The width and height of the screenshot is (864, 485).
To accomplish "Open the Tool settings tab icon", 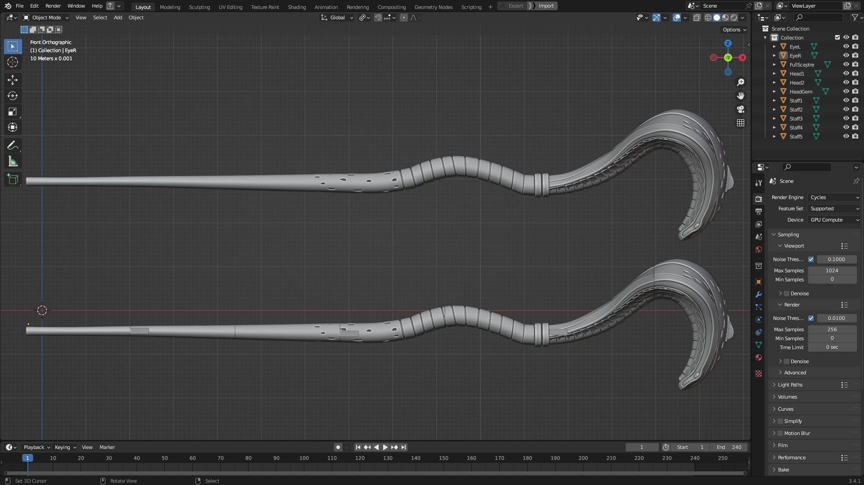I will tap(759, 183).
